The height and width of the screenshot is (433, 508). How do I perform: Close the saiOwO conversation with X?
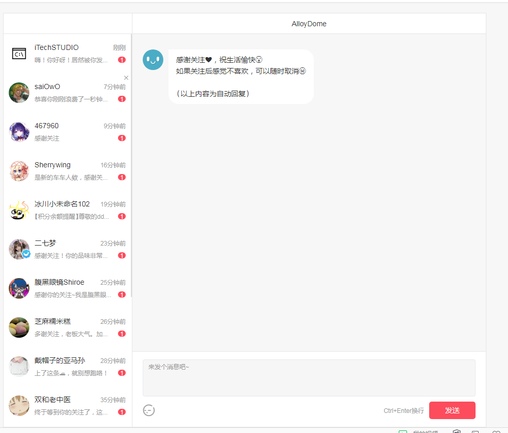(126, 78)
